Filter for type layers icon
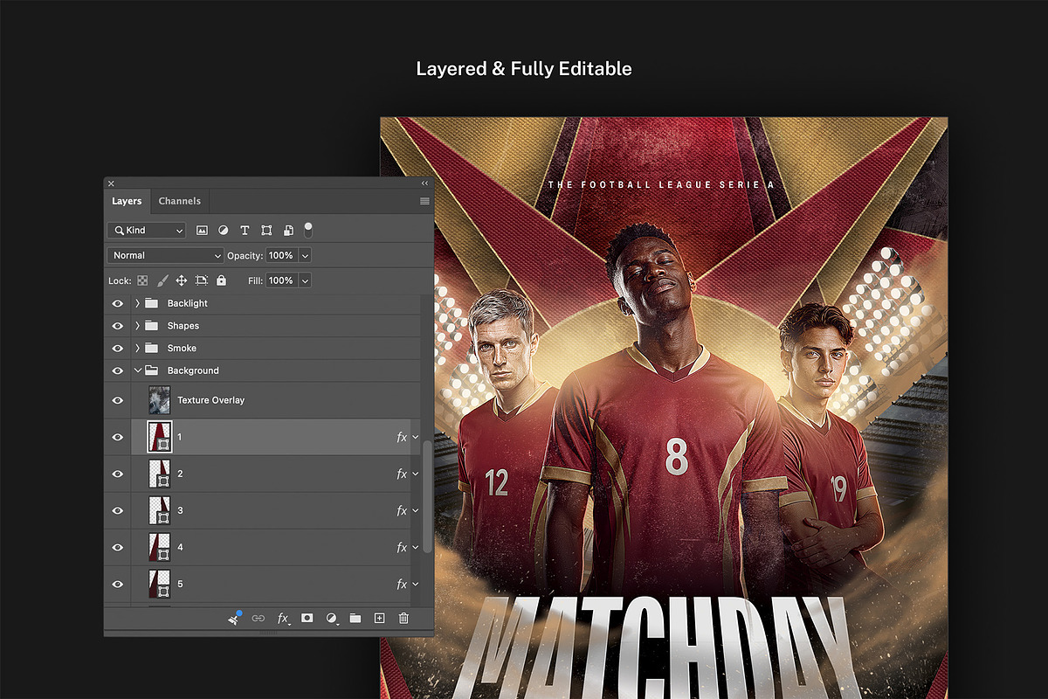The image size is (1048, 699). [x=245, y=231]
